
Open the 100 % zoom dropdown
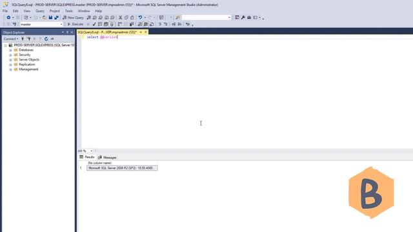[91, 151]
